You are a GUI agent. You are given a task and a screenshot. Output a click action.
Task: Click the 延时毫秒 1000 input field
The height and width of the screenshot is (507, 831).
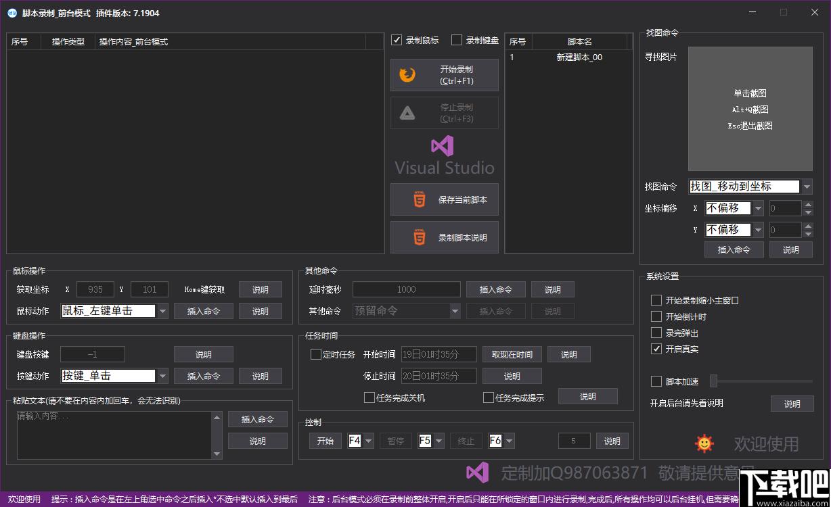tap(407, 289)
